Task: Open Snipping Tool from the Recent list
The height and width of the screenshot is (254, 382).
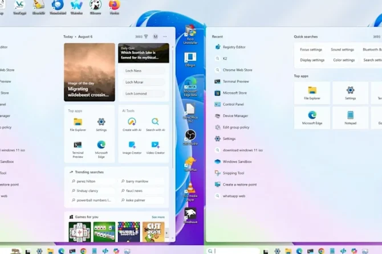Action: 229,173
